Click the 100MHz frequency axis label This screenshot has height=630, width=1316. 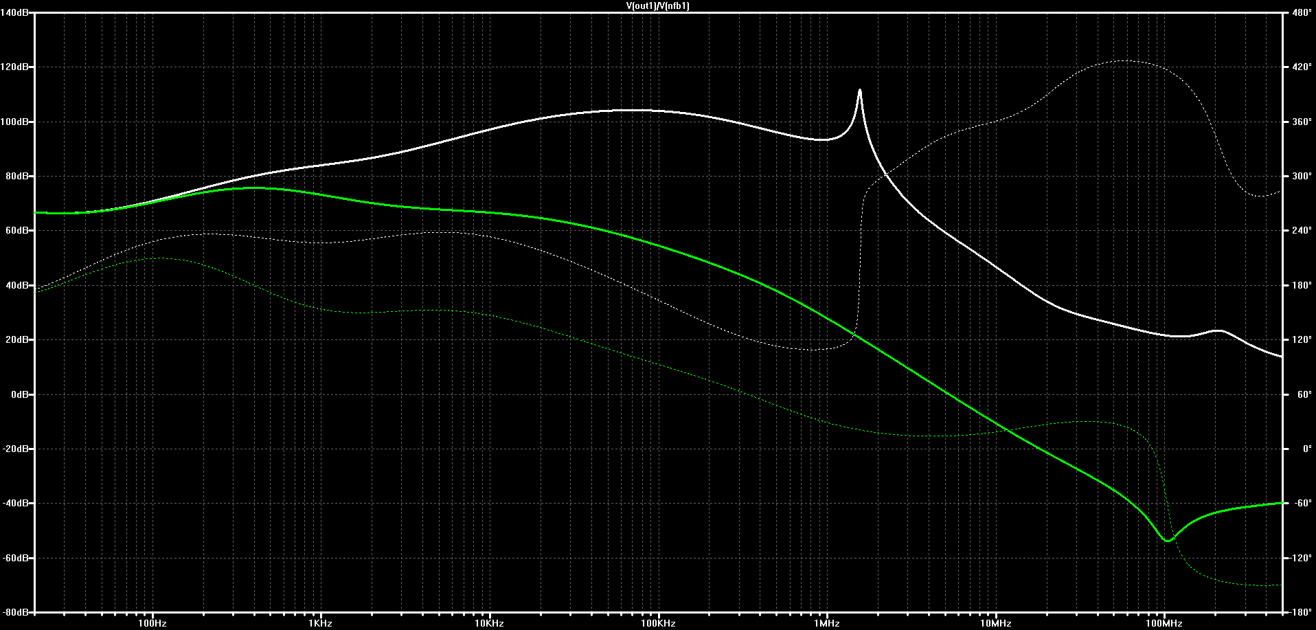pyautogui.click(x=1164, y=624)
